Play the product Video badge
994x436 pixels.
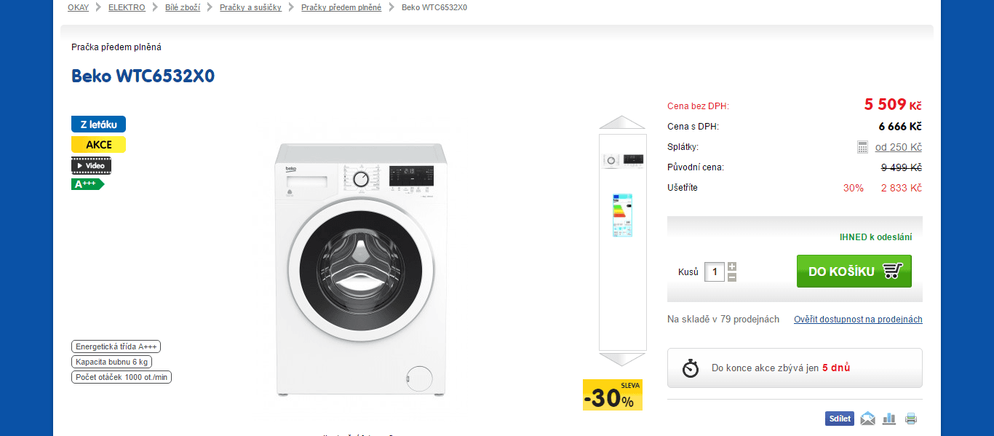point(91,165)
